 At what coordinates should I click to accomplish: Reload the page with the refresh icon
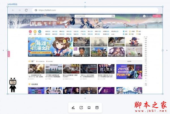26,10
